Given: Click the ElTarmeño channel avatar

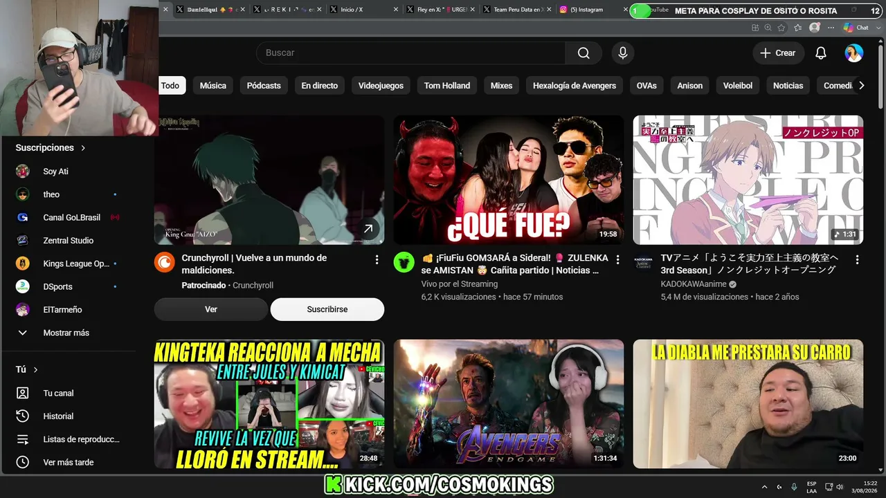Looking at the screenshot, I should coord(23,310).
